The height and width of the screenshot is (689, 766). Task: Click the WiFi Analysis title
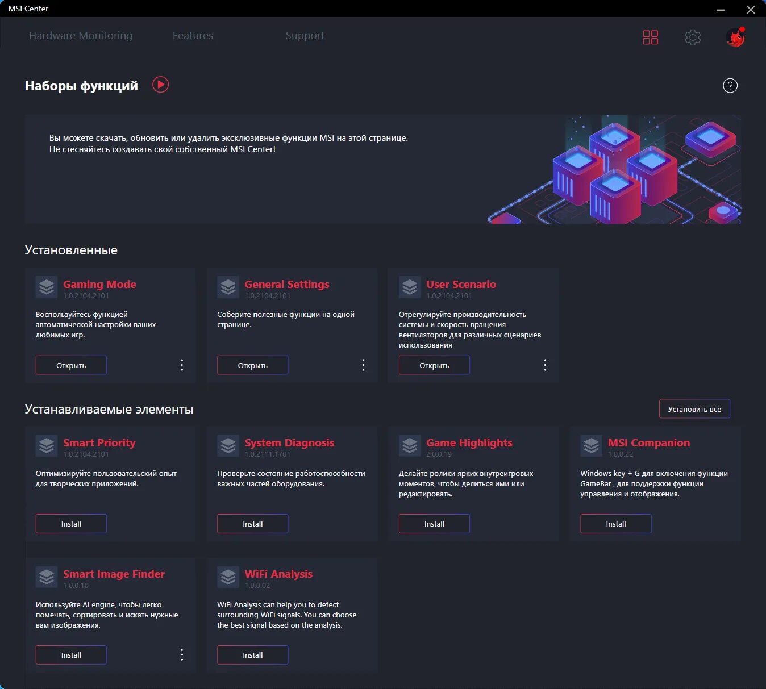pyautogui.click(x=278, y=574)
